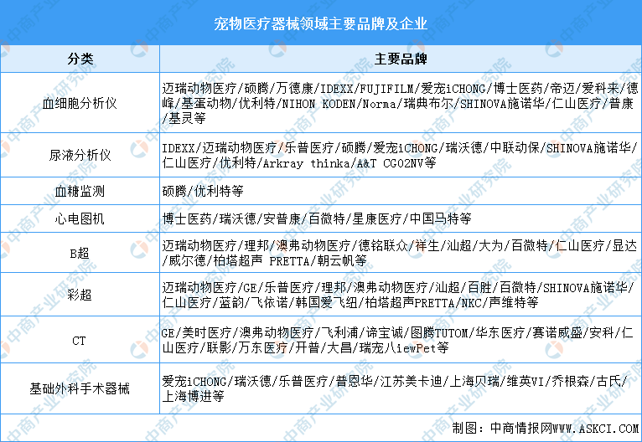Click the brands cell starting IDEXX/迈瑞动物医疗/乐普医疗

tap(401, 155)
